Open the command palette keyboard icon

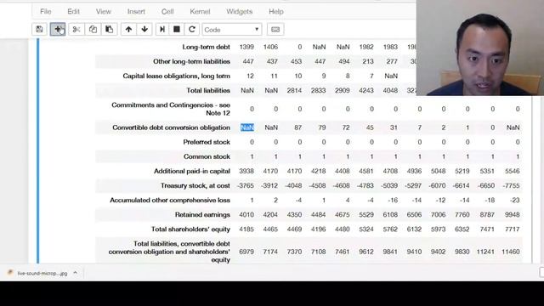click(x=275, y=30)
